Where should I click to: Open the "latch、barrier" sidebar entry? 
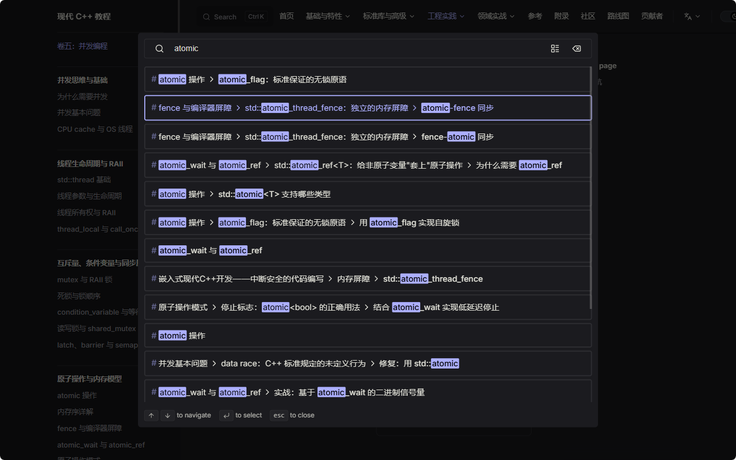97,345
